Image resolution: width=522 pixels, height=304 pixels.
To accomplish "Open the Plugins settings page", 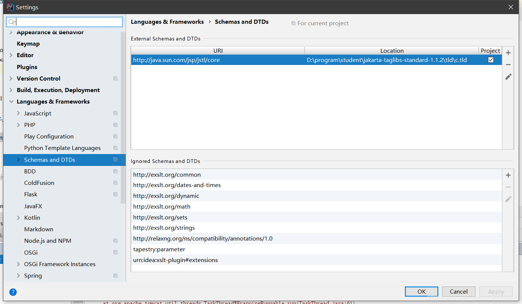I will [27, 67].
